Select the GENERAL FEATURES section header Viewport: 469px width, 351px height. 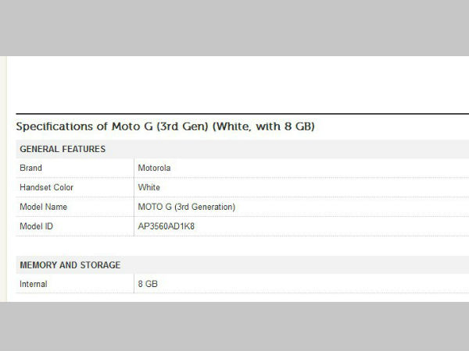pyautogui.click(x=63, y=149)
